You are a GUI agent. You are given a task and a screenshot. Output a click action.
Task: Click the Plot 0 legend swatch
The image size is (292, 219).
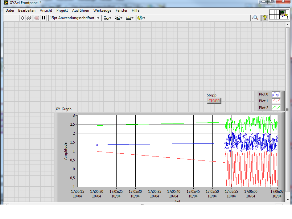(276, 94)
